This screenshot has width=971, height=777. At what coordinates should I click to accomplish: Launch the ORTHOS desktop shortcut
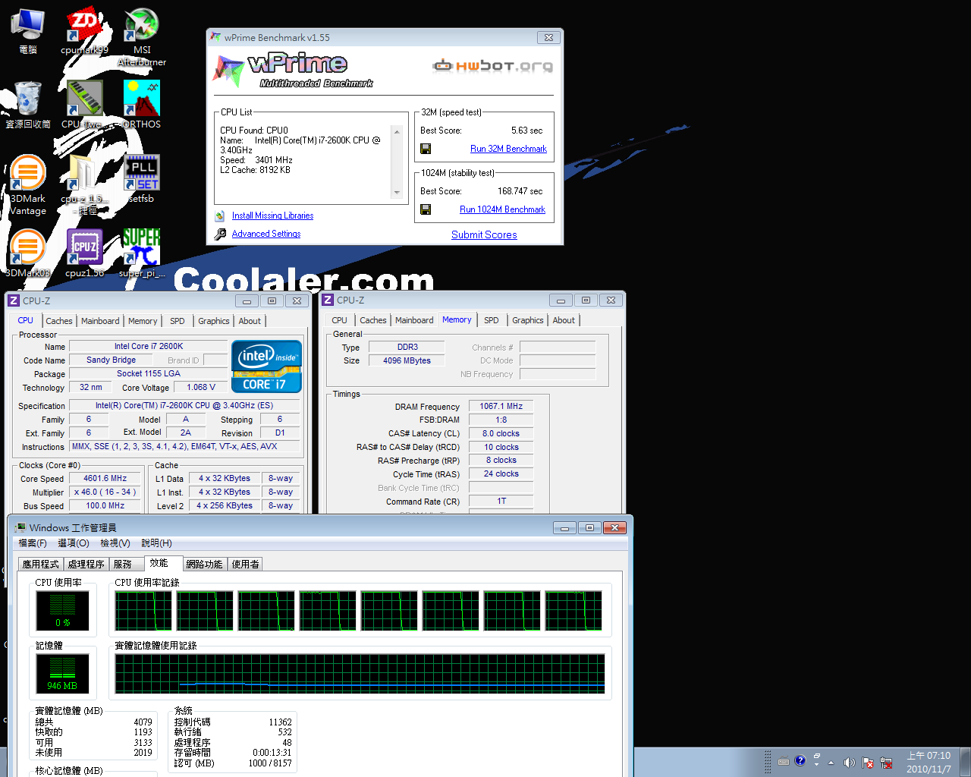point(142,105)
